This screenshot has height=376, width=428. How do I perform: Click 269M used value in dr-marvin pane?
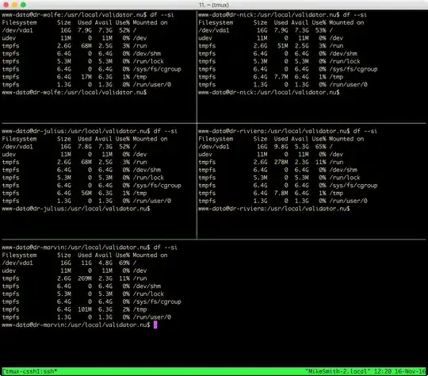pyautogui.click(x=85, y=278)
